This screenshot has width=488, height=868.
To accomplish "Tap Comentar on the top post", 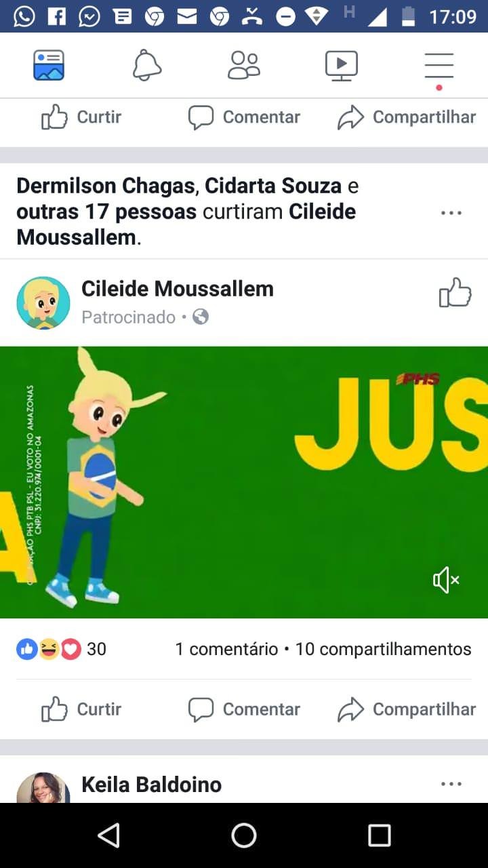I will [244, 117].
